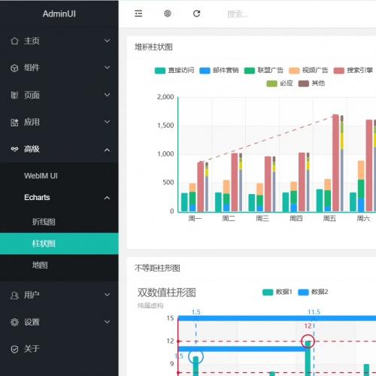376x376 pixels.
Task: Click the 11.5 top axis label
Action: click(x=314, y=312)
